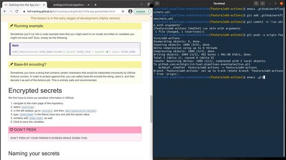This screenshot has height=160, width=286.
Task: Click the Chrome Update button
Action: click(x=141, y=11)
